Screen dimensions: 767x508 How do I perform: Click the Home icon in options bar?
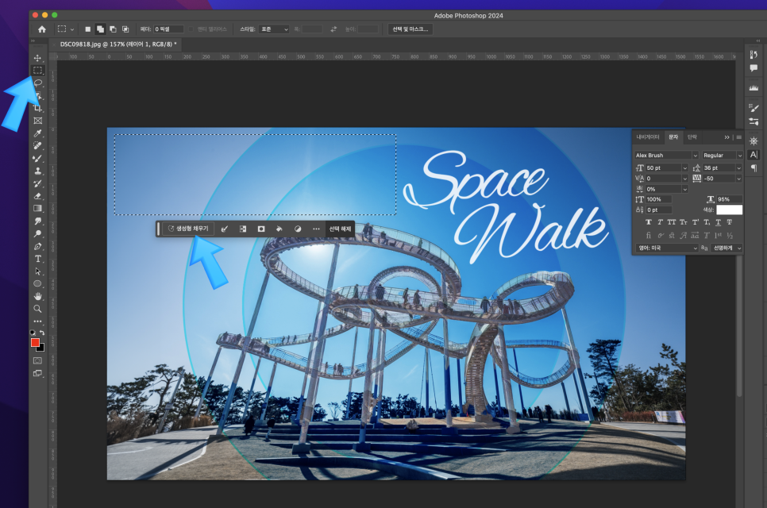tap(42, 29)
